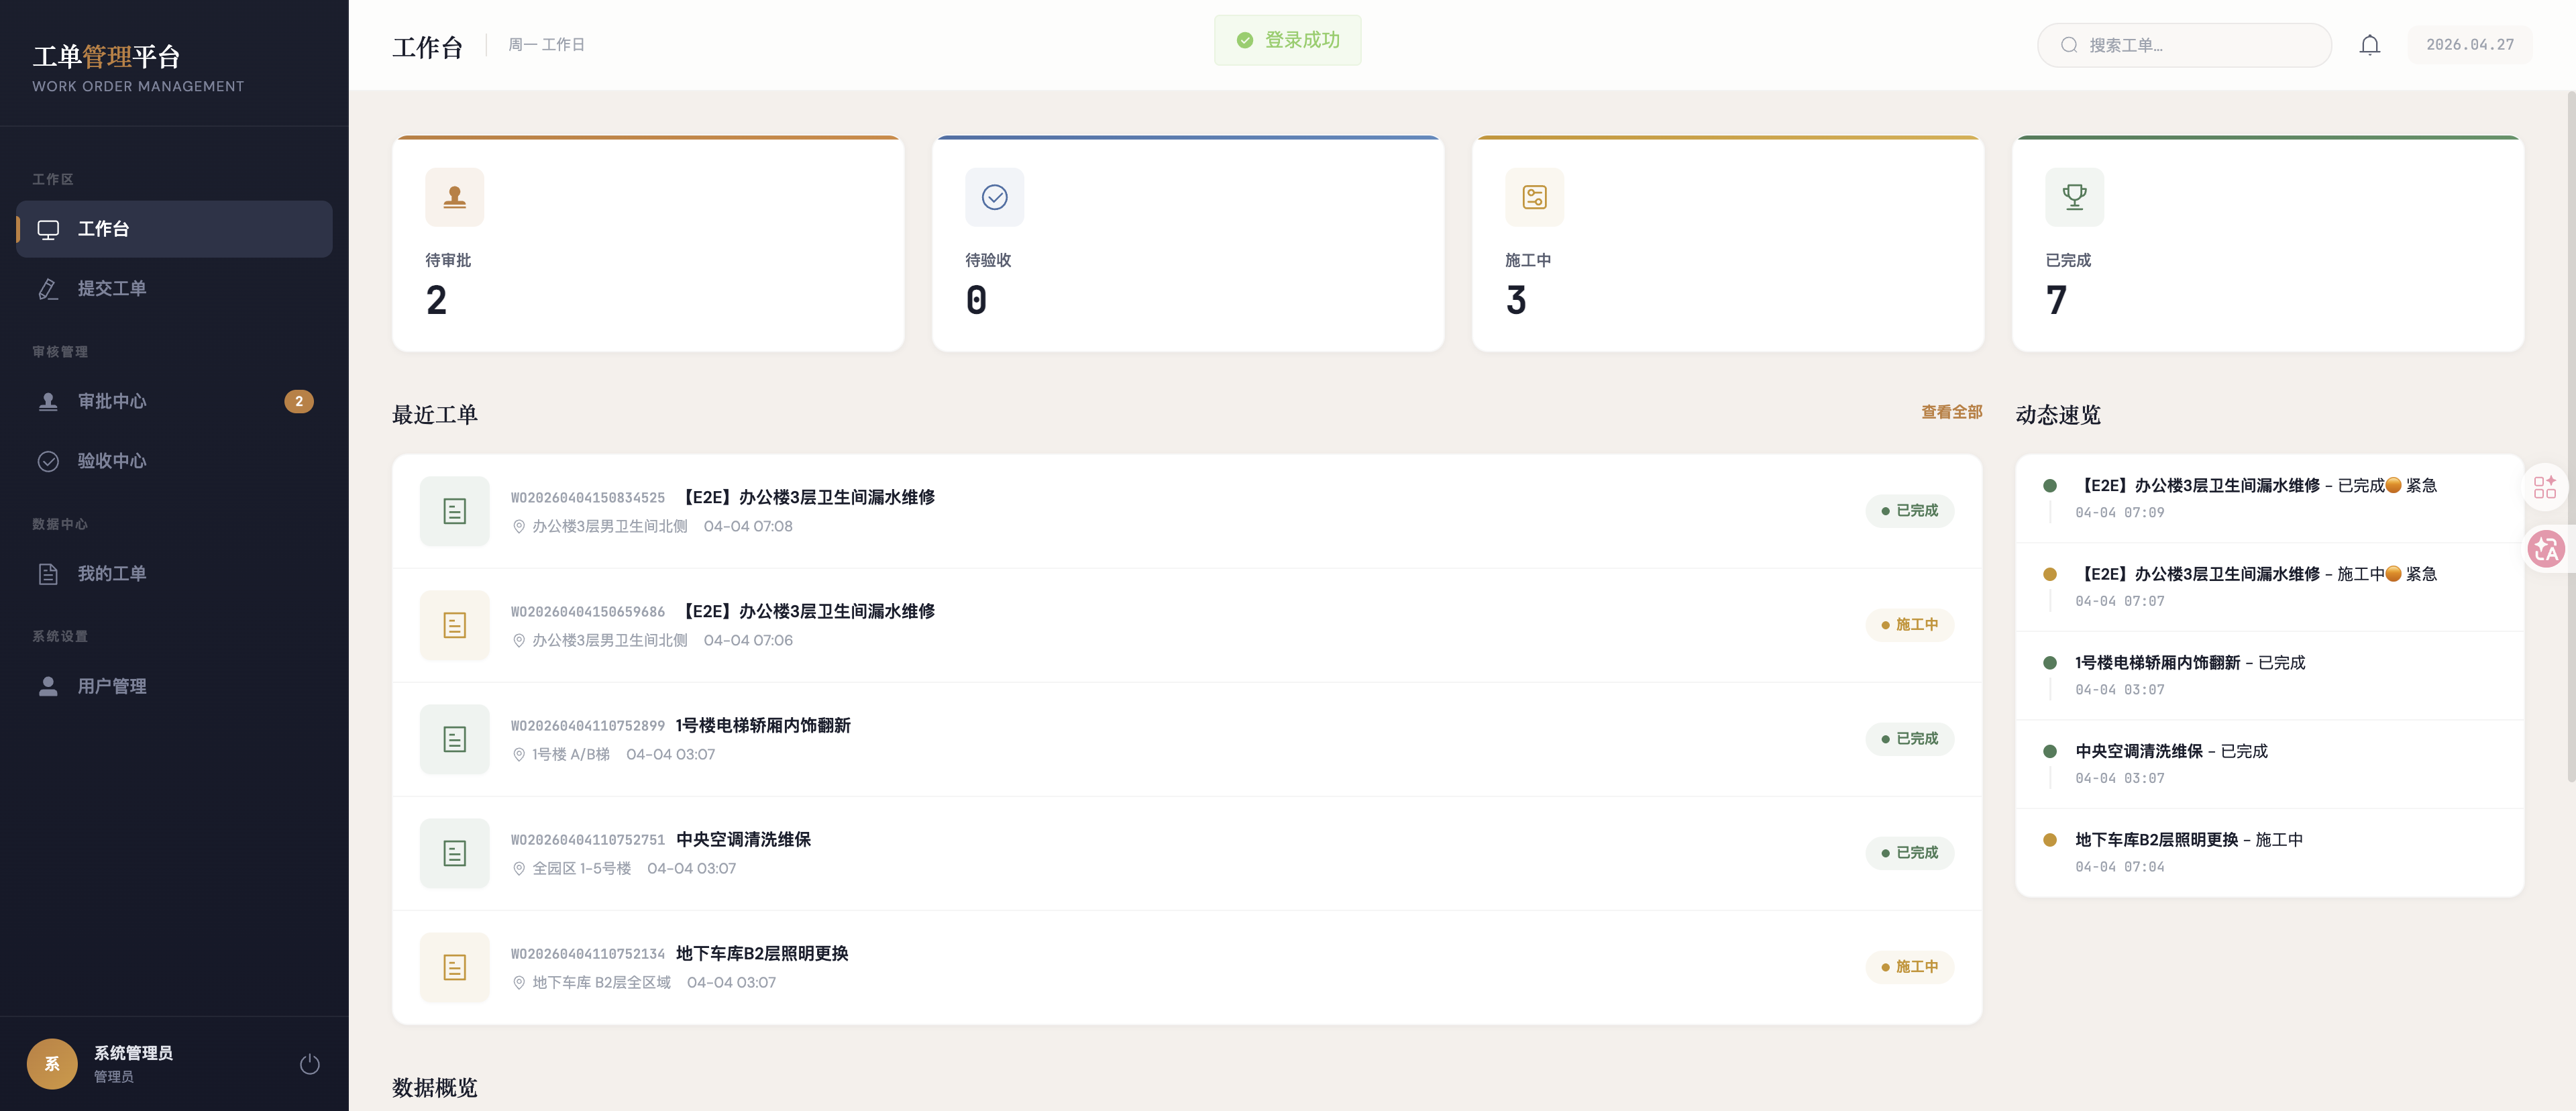This screenshot has width=2576, height=1111.
Task: Open the 验收中心 menu item
Action: [x=174, y=461]
